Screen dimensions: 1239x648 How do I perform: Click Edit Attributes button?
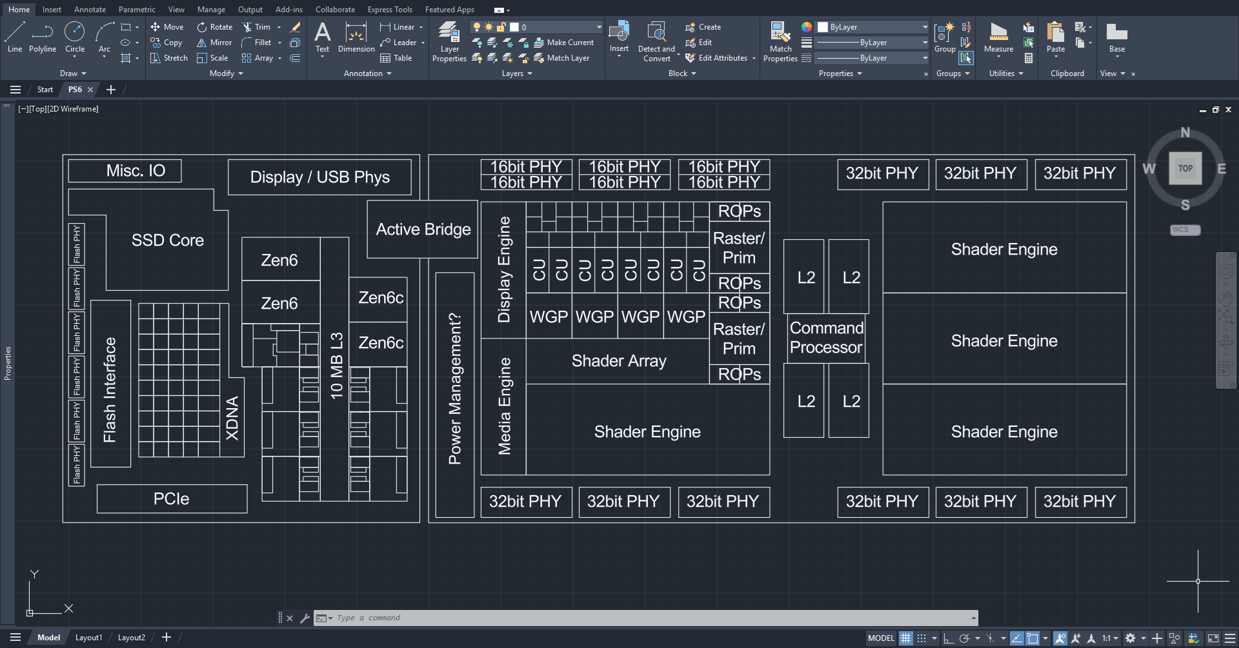click(x=716, y=58)
